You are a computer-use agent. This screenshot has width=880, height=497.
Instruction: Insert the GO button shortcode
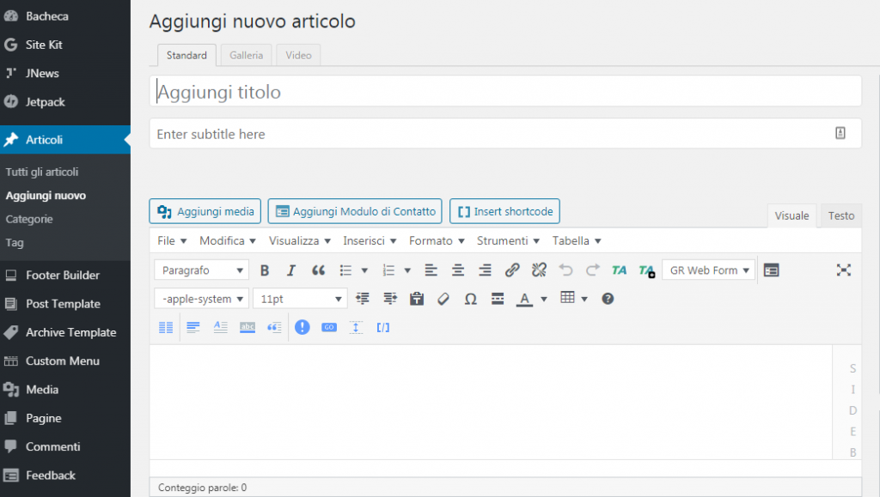click(329, 327)
